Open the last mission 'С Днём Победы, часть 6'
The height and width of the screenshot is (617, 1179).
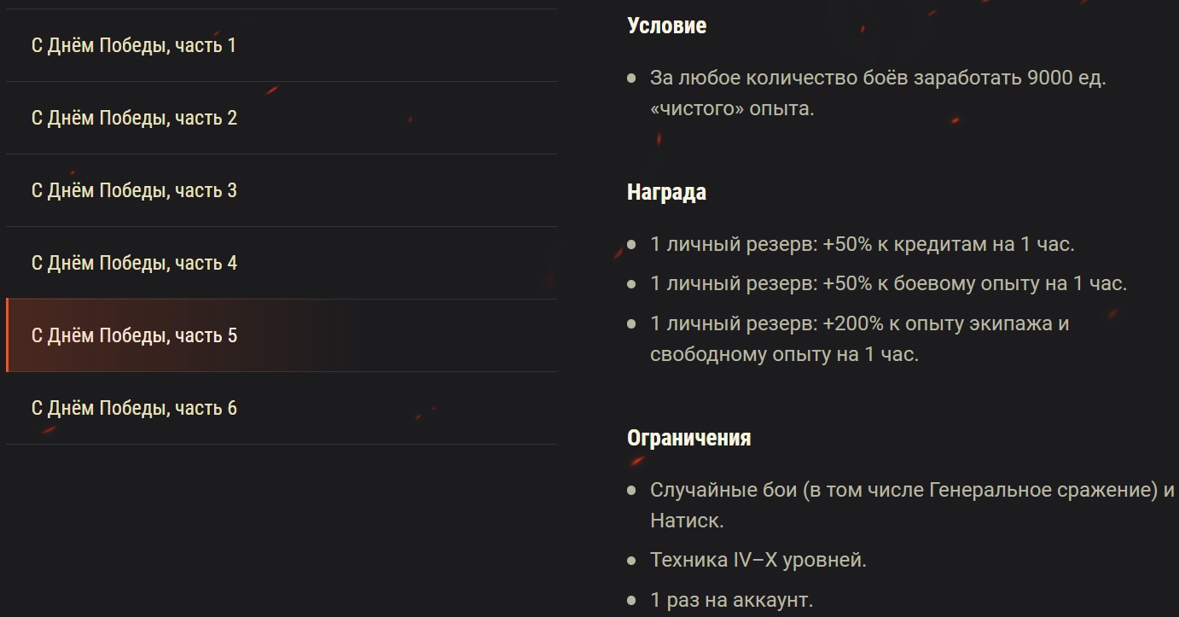132,408
